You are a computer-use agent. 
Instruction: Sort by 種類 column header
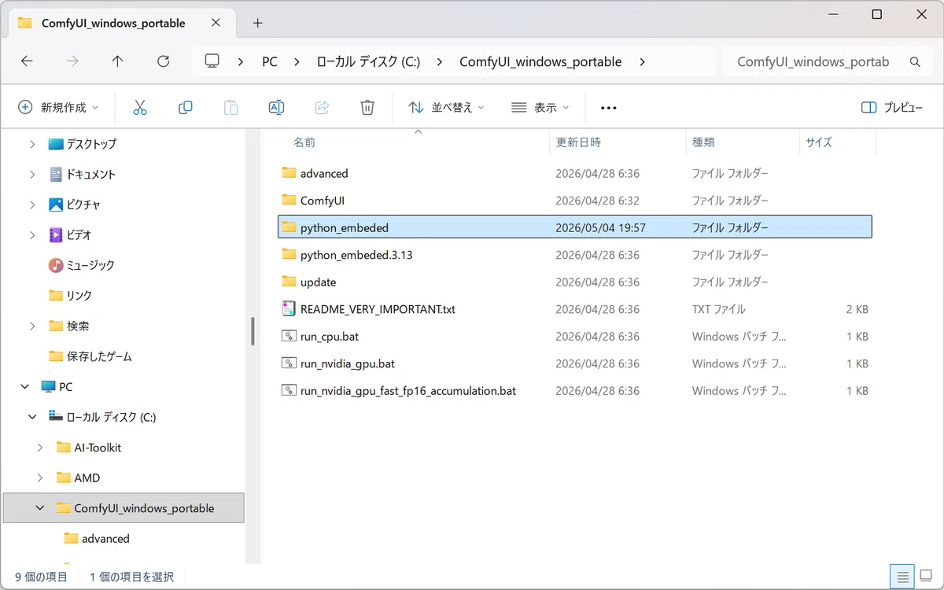(703, 142)
